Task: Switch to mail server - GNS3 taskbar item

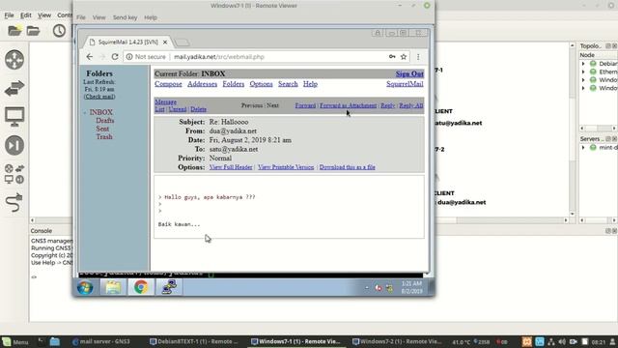Action: click(101, 341)
